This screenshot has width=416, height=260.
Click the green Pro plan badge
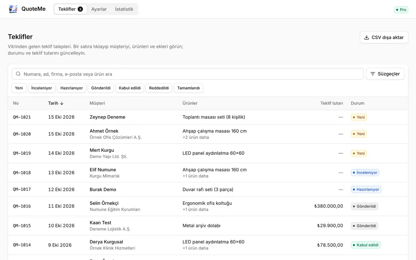pos(401,10)
